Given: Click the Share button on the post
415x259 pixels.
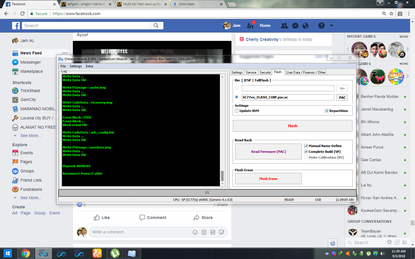Looking at the screenshot, I should [203, 218].
